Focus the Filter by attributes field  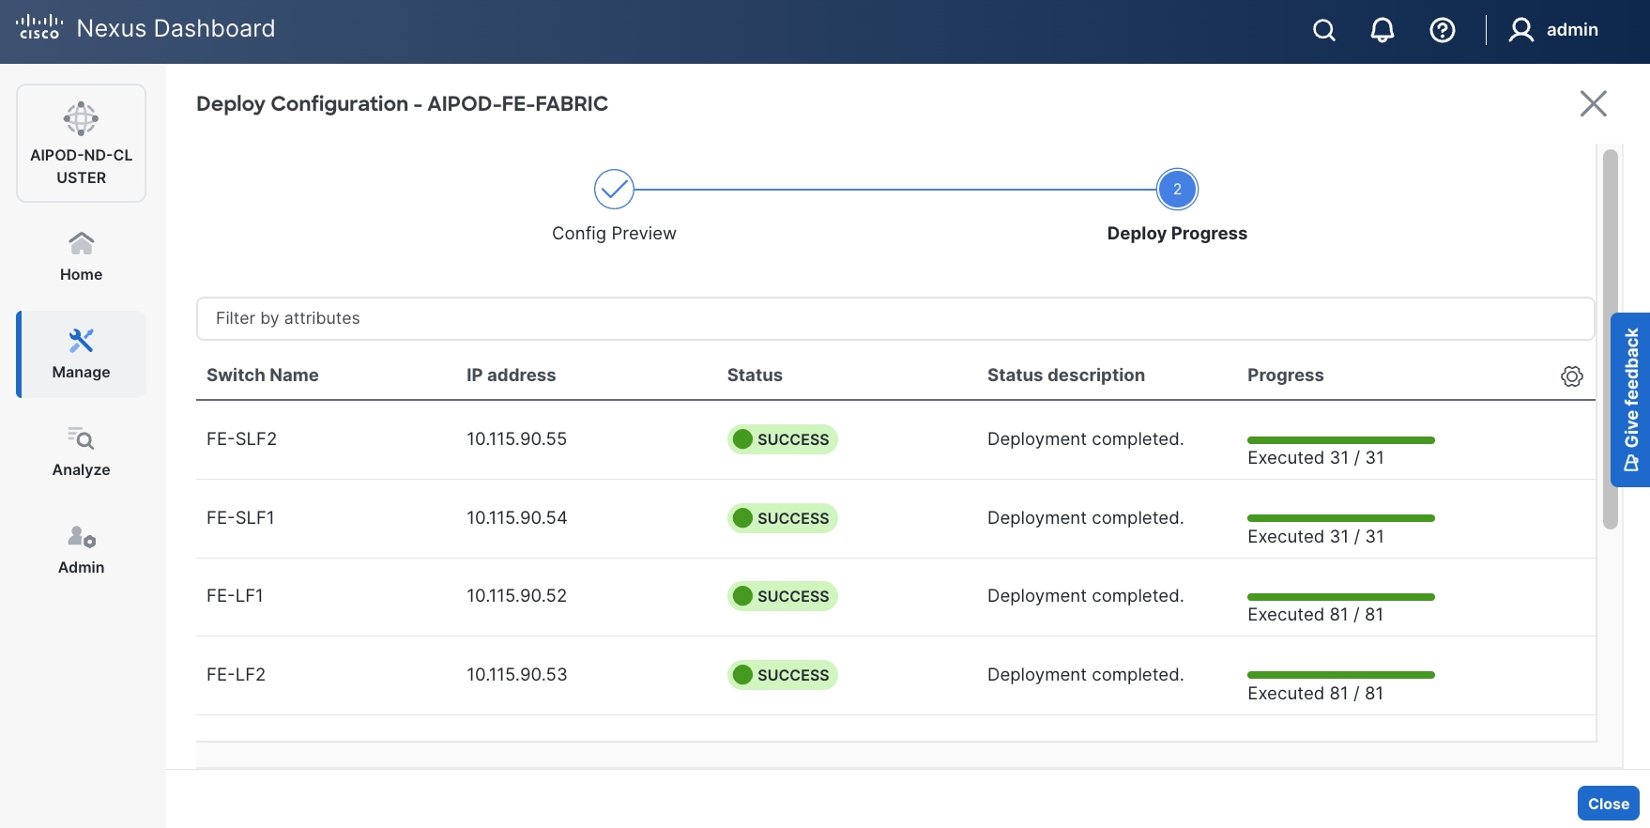894,318
